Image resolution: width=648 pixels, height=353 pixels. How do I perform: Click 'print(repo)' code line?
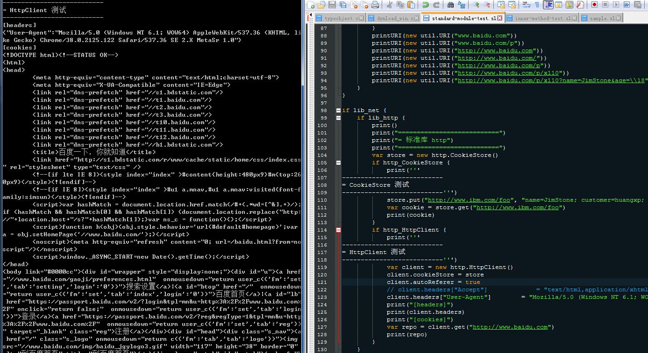click(407, 334)
